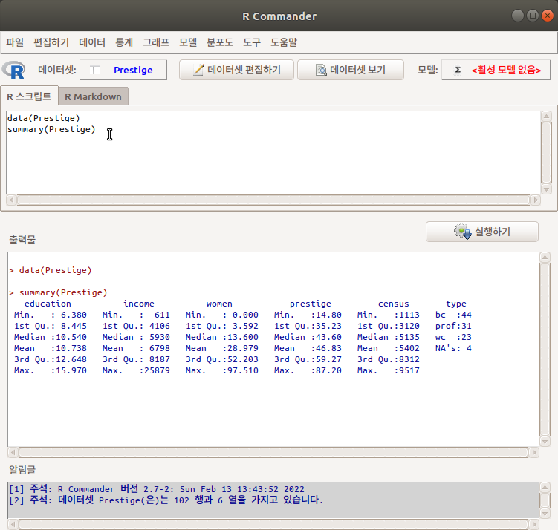Click messages pane scroll-down arrow
Screen dimensions: 558x530
545,513
